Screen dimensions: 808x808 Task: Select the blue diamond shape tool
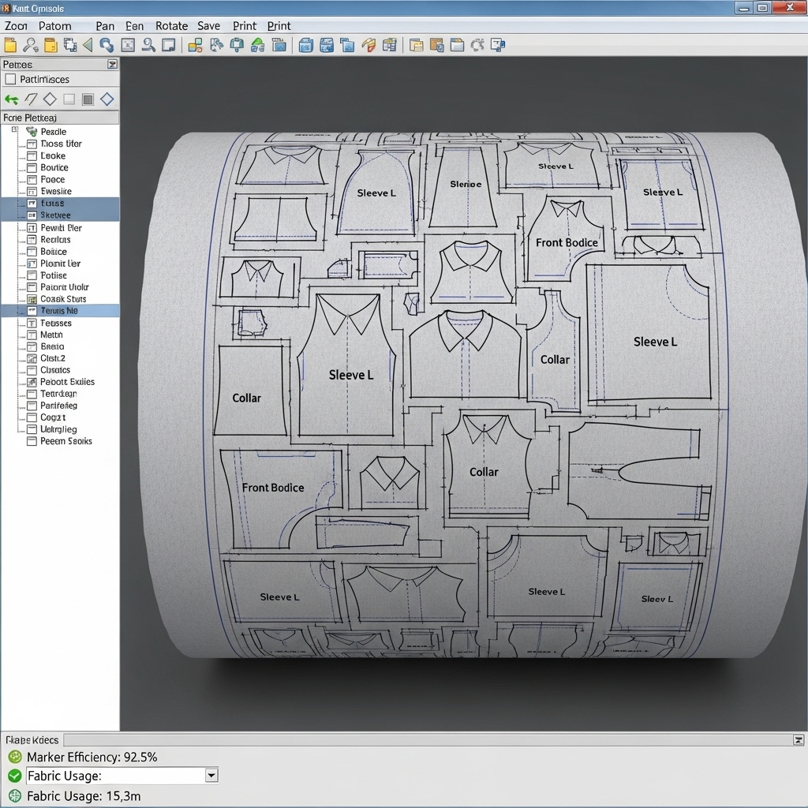(107, 99)
